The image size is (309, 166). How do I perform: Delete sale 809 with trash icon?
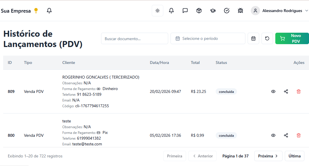pos(299,91)
